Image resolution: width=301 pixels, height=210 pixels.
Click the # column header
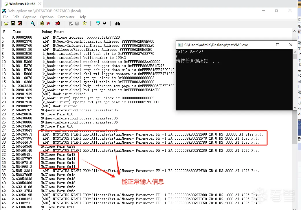(x=6, y=31)
